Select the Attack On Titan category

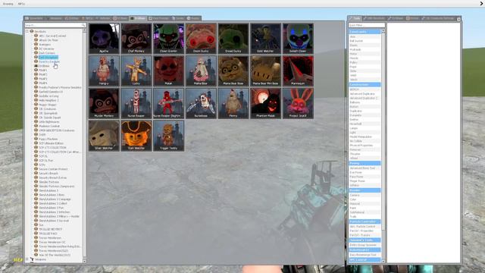48,40
